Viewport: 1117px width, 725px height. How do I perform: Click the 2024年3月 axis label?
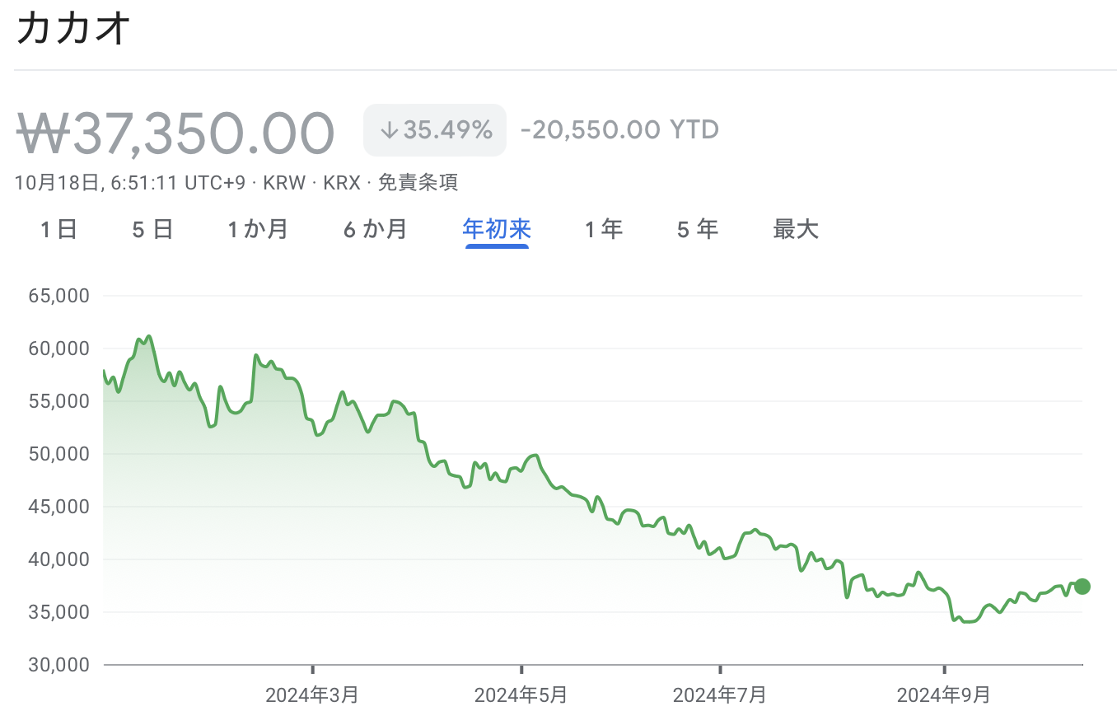tap(312, 695)
